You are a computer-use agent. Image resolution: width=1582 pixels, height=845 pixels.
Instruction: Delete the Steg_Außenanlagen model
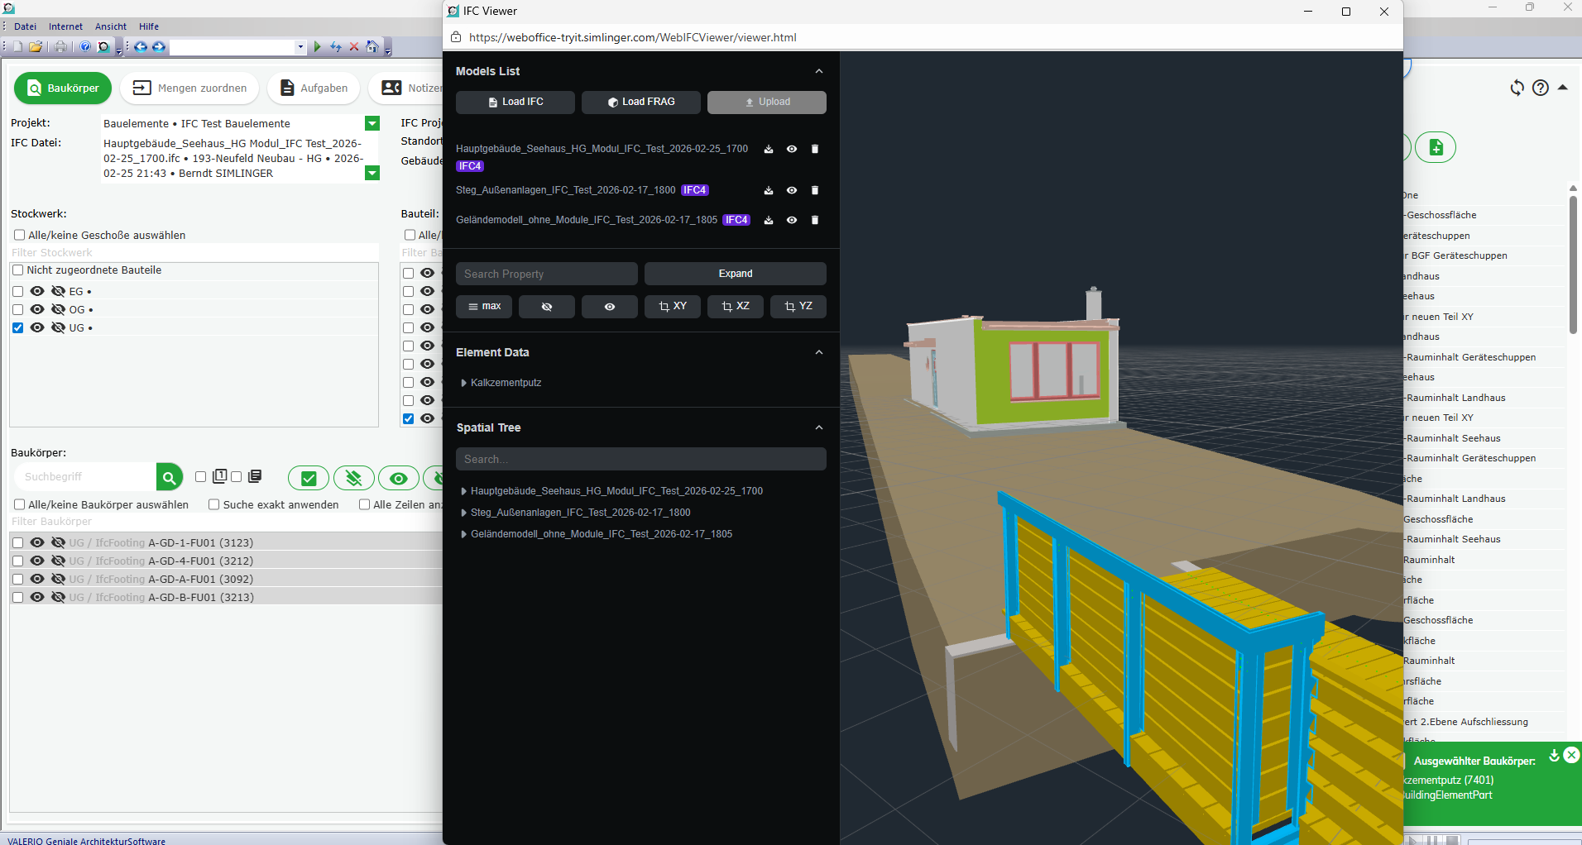(x=815, y=191)
